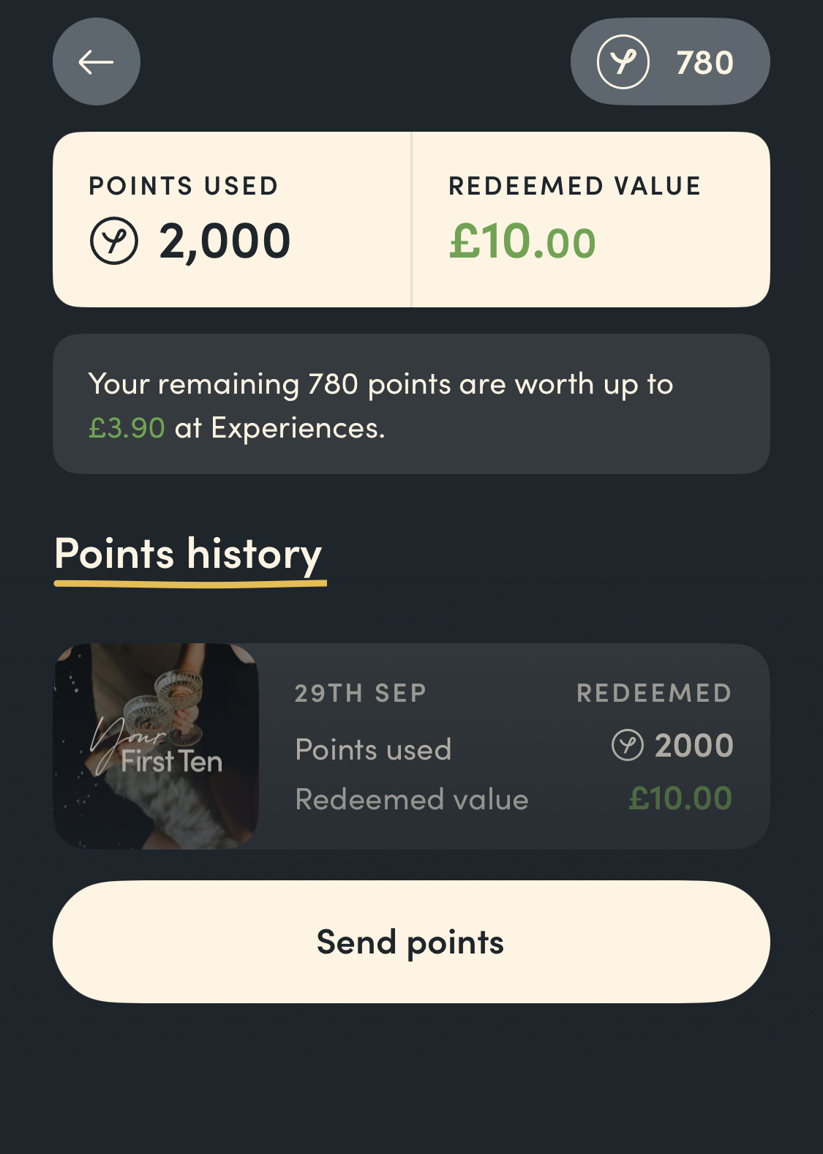Click the large green £10.00 amount
This screenshot has height=1154, width=823.
[522, 242]
